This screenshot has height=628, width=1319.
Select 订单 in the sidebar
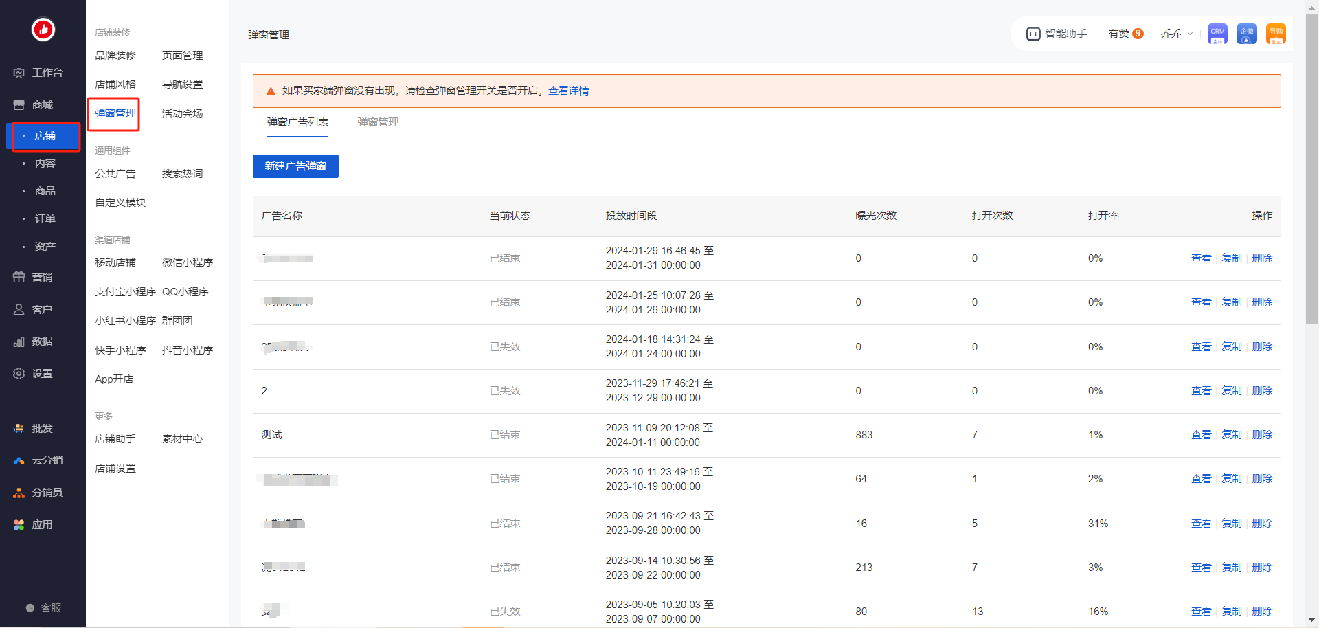coord(45,219)
